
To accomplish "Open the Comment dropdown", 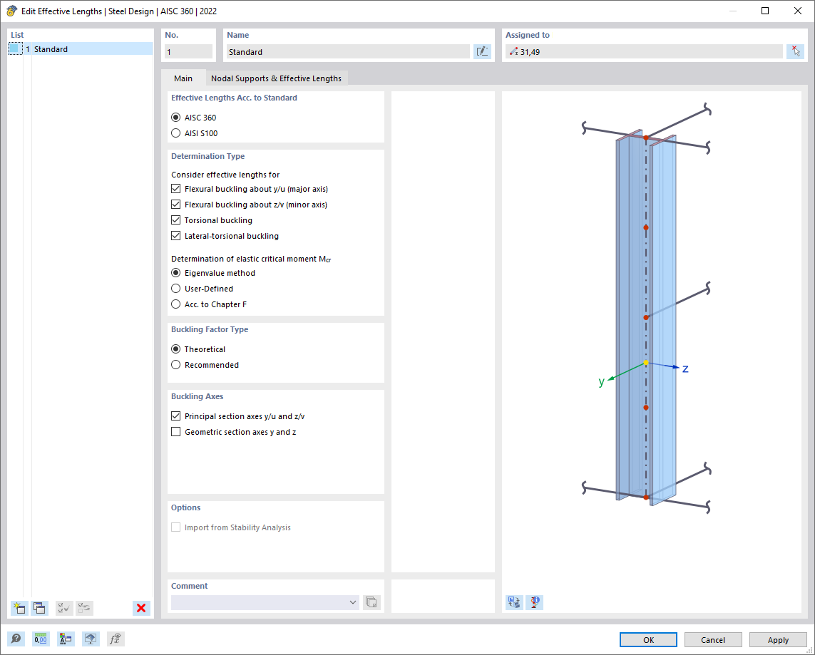I will pyautogui.click(x=354, y=602).
